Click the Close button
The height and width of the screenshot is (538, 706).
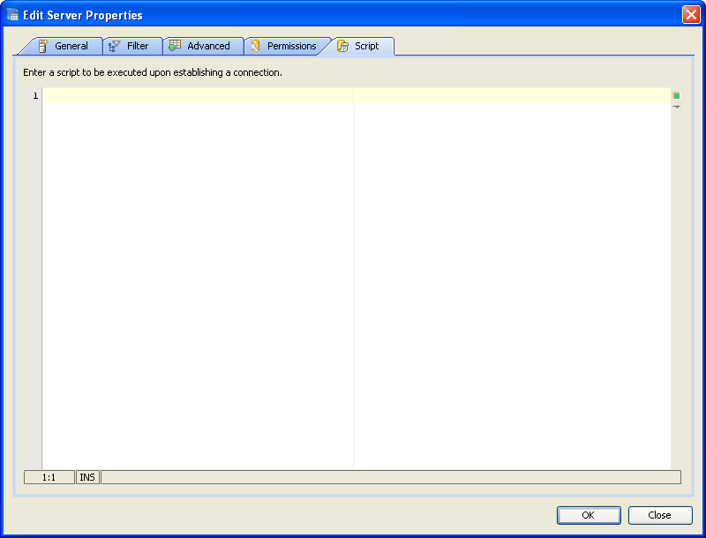point(659,515)
